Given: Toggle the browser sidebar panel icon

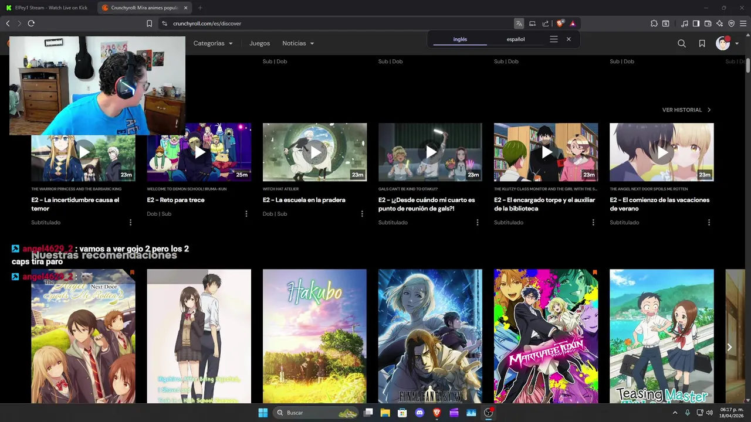Looking at the screenshot, I should click(x=696, y=23).
